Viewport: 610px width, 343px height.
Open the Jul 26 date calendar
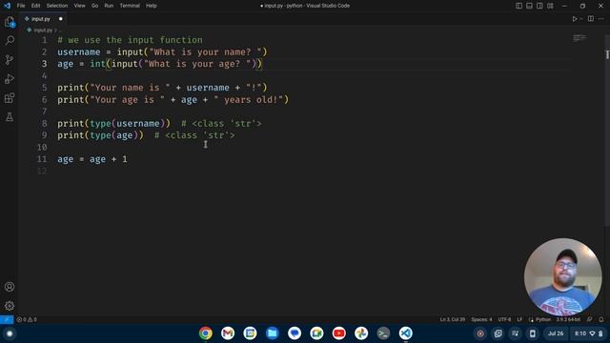(x=556, y=333)
